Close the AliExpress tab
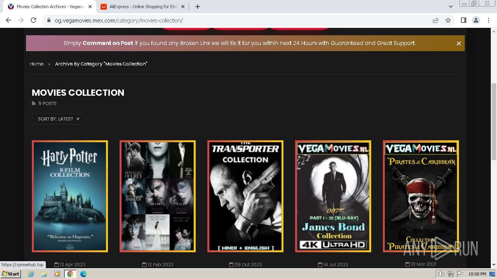Screen dimensions: 497x279 pyautogui.click(x=182, y=7)
